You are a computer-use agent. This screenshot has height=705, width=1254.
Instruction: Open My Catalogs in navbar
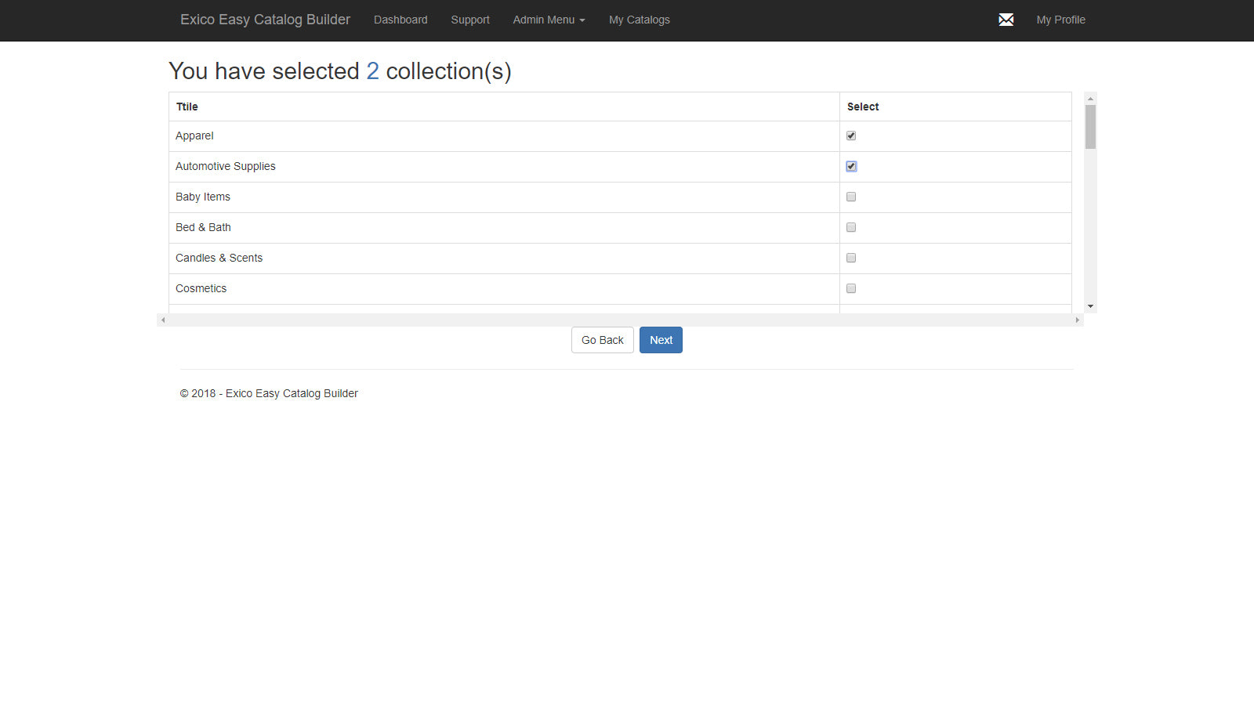640,20
